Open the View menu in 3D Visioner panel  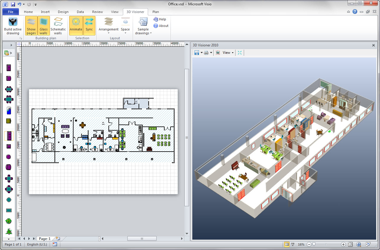pos(228,53)
